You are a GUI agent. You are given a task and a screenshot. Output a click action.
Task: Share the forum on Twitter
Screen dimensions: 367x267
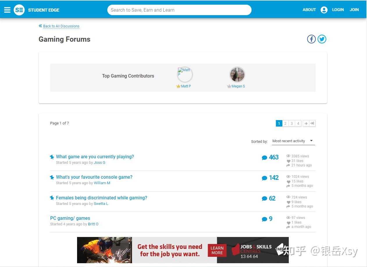322,39
